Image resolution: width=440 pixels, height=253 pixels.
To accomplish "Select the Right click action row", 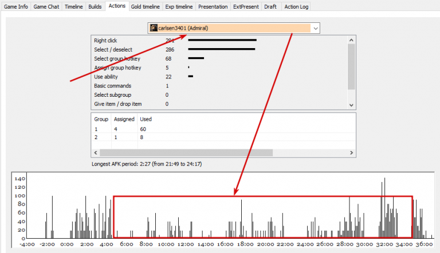I will point(219,41).
